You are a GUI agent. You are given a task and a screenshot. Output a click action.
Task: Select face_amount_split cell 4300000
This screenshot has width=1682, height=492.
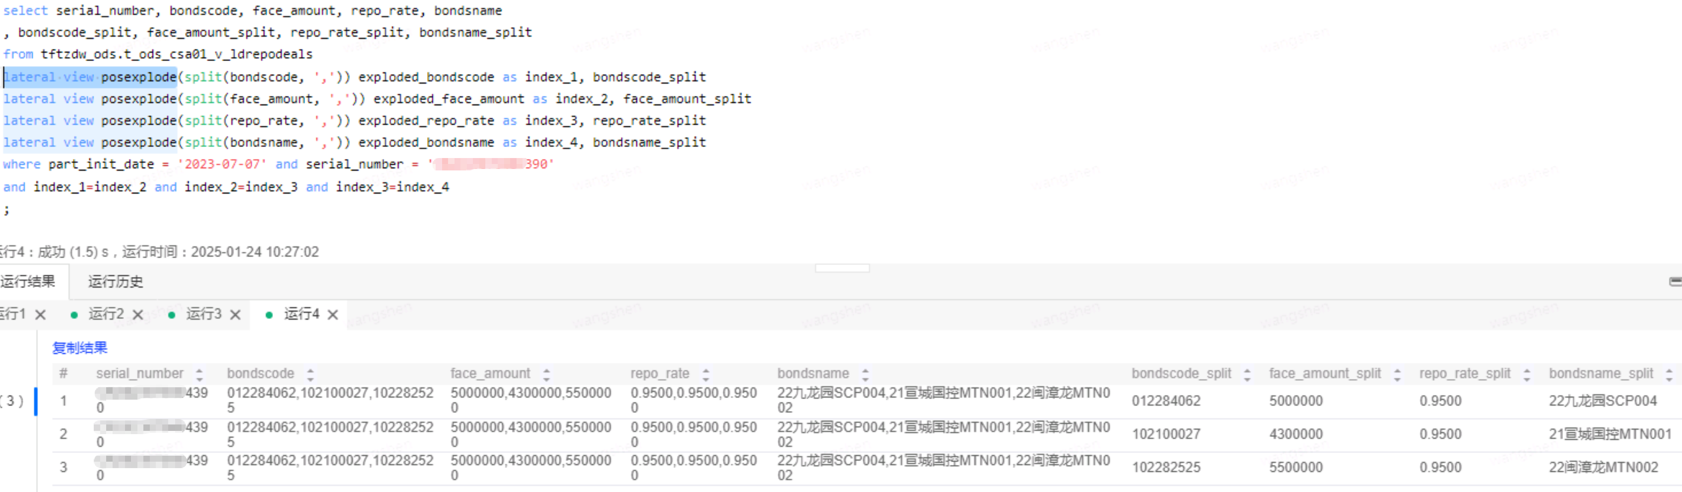point(1296,434)
